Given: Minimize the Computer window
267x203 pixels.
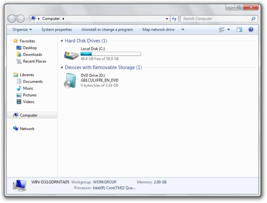Looking at the screenshot, I should tap(230, 7).
